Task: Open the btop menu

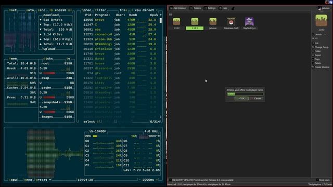Action: pos(28,180)
